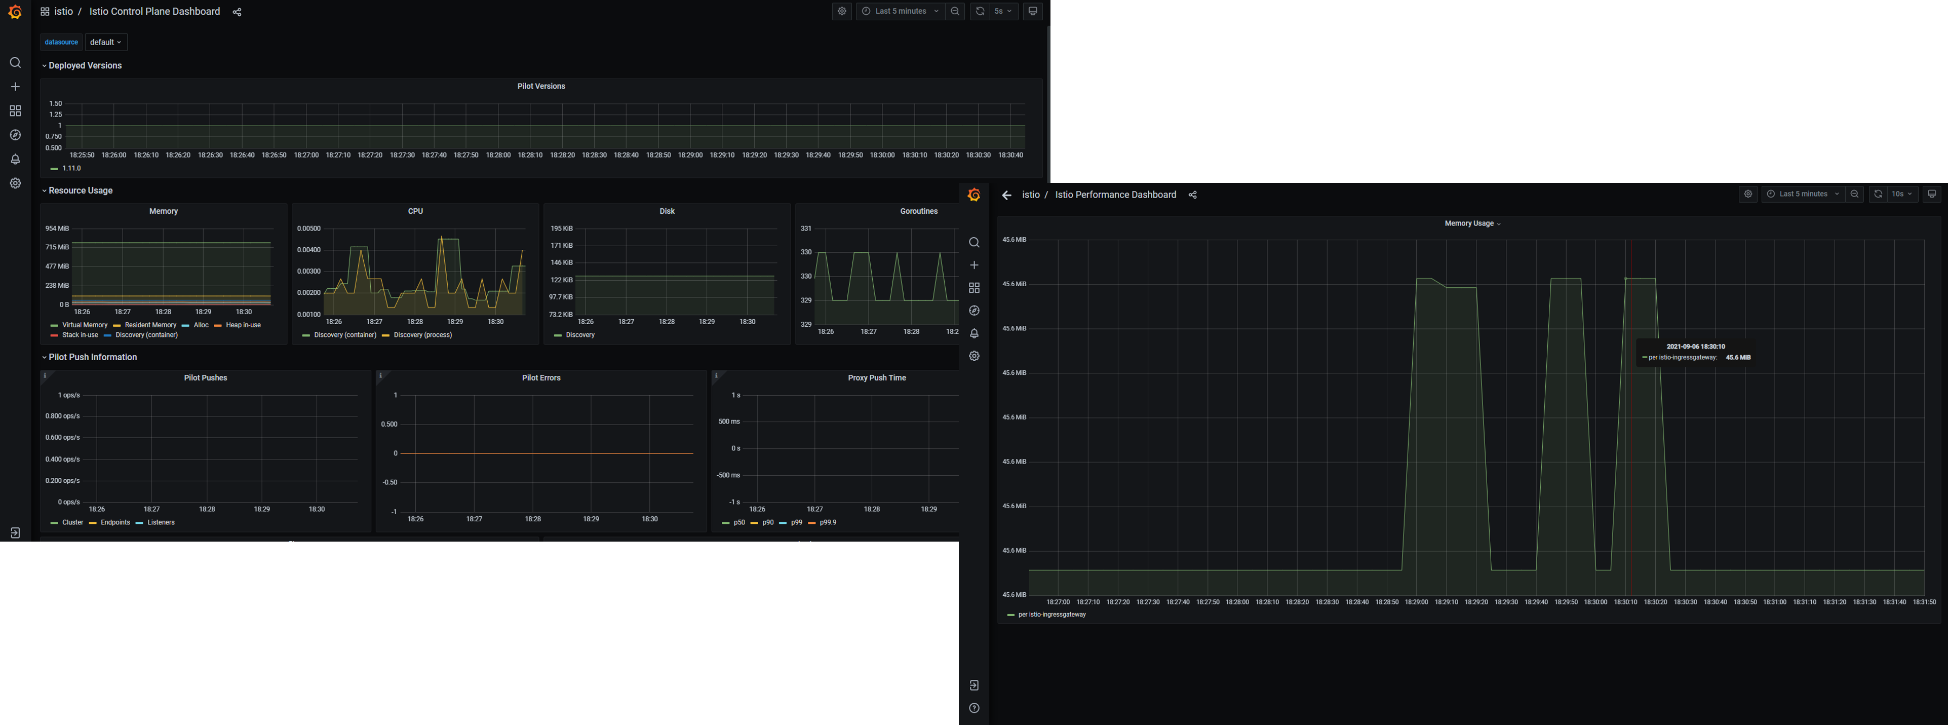Open 10s refresh interval dropdown
The image size is (1948, 725).
[1902, 195]
